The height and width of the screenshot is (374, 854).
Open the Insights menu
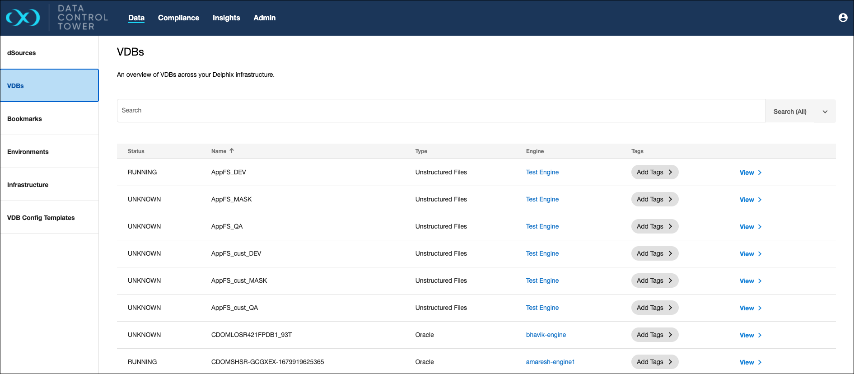click(x=226, y=18)
